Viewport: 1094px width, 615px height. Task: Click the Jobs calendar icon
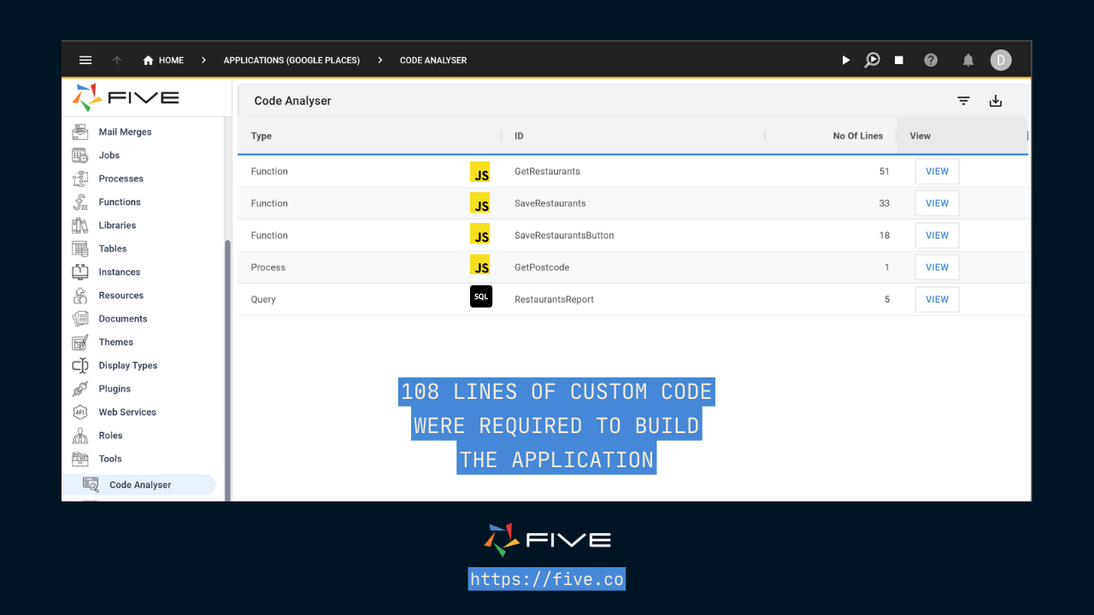click(x=80, y=155)
